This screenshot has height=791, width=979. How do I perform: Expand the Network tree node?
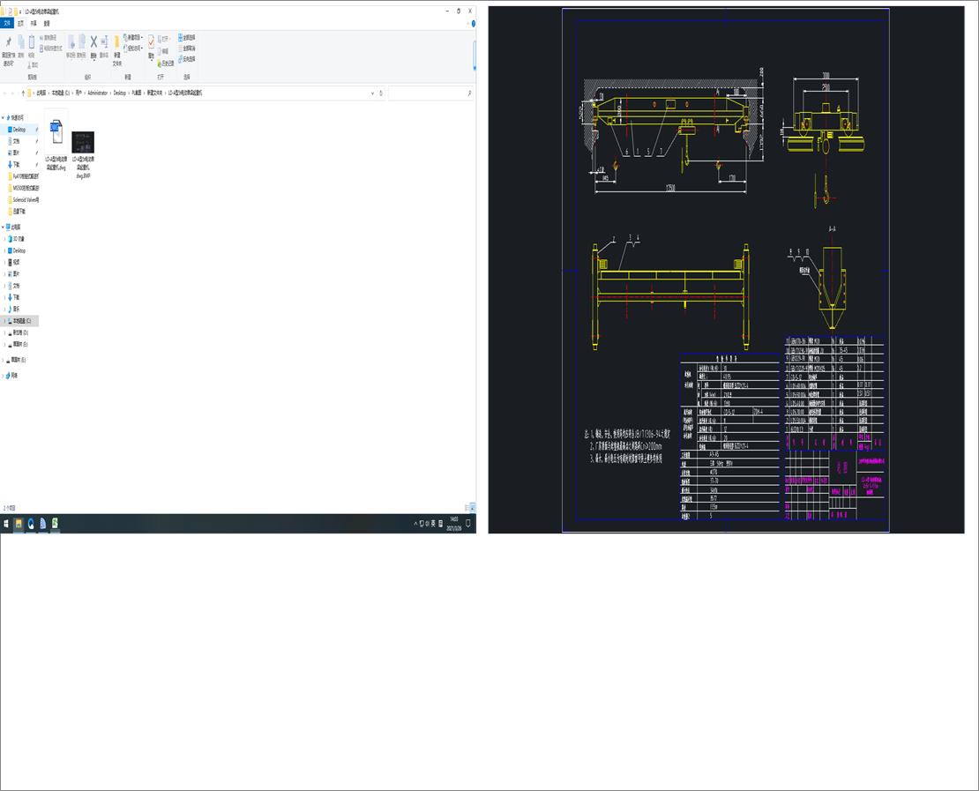(x=5, y=376)
